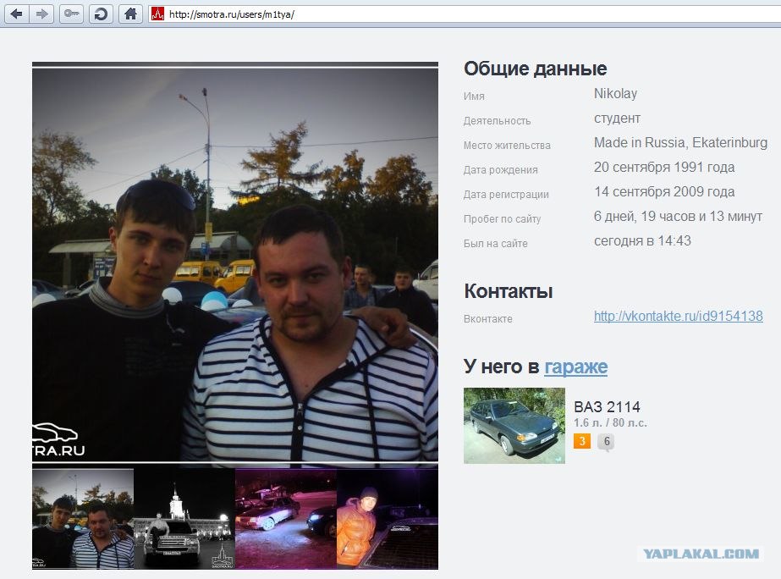The height and width of the screenshot is (579, 781).
Task: Click the 'Контакты' heading
Action: click(508, 291)
